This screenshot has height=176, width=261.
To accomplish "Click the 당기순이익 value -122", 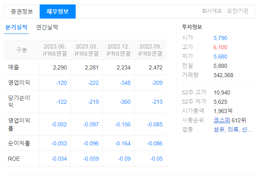I will [x=62, y=102].
